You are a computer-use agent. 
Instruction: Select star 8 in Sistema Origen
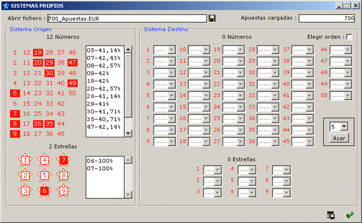(x=63, y=175)
